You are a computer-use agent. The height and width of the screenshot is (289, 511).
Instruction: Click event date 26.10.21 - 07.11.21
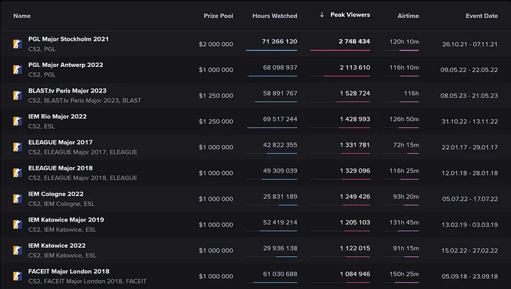coord(470,44)
